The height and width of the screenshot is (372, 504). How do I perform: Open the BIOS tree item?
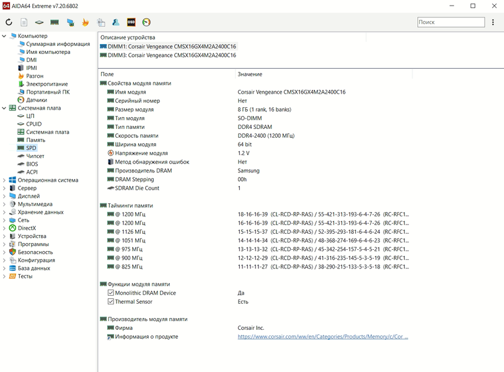[x=32, y=164]
